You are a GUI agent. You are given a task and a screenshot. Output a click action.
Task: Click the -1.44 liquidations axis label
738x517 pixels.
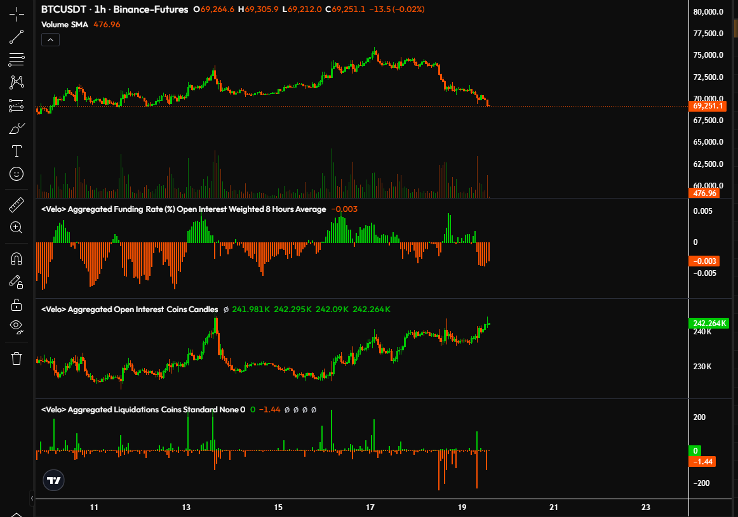[702, 462]
